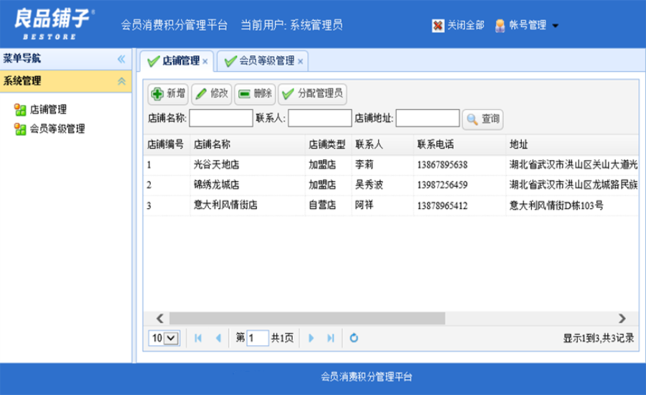Viewport: 646px width, 395px height.
Task: Click the page number input field
Action: click(258, 338)
